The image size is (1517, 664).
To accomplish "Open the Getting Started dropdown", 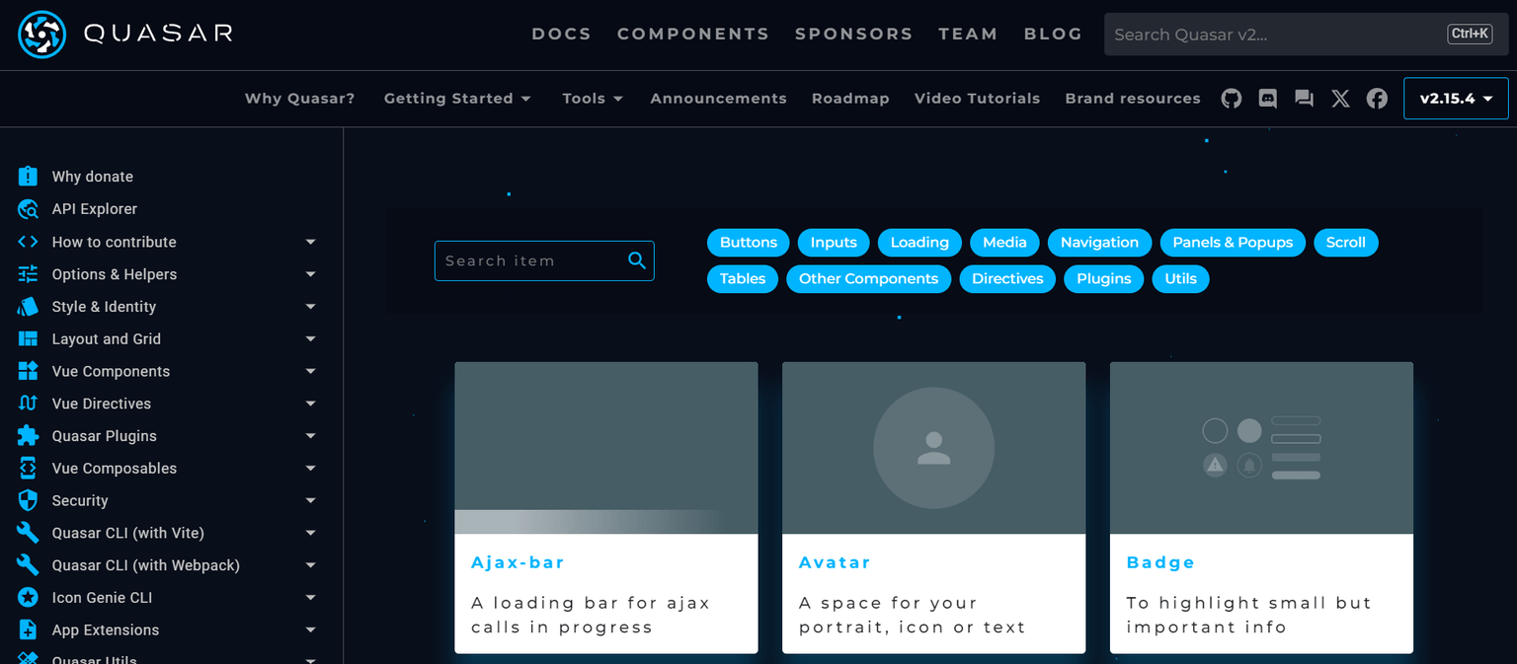I will pos(457,98).
